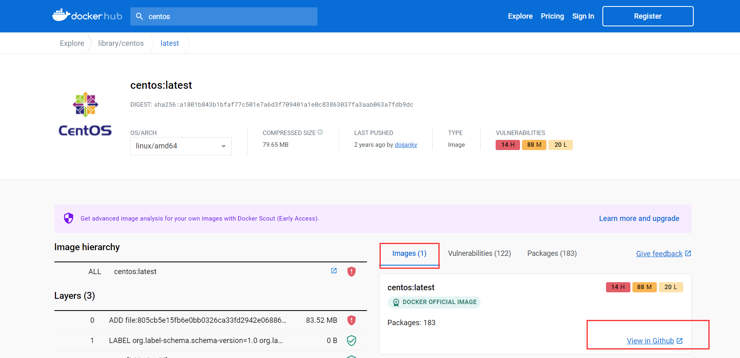Click Explore breadcrumb

click(x=72, y=43)
